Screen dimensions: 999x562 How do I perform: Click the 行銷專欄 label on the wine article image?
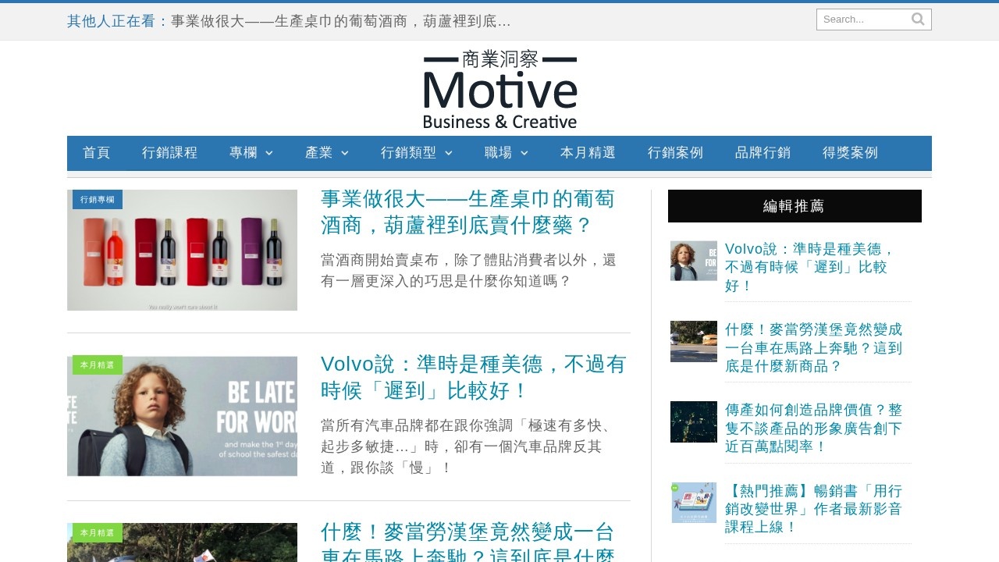coord(97,200)
